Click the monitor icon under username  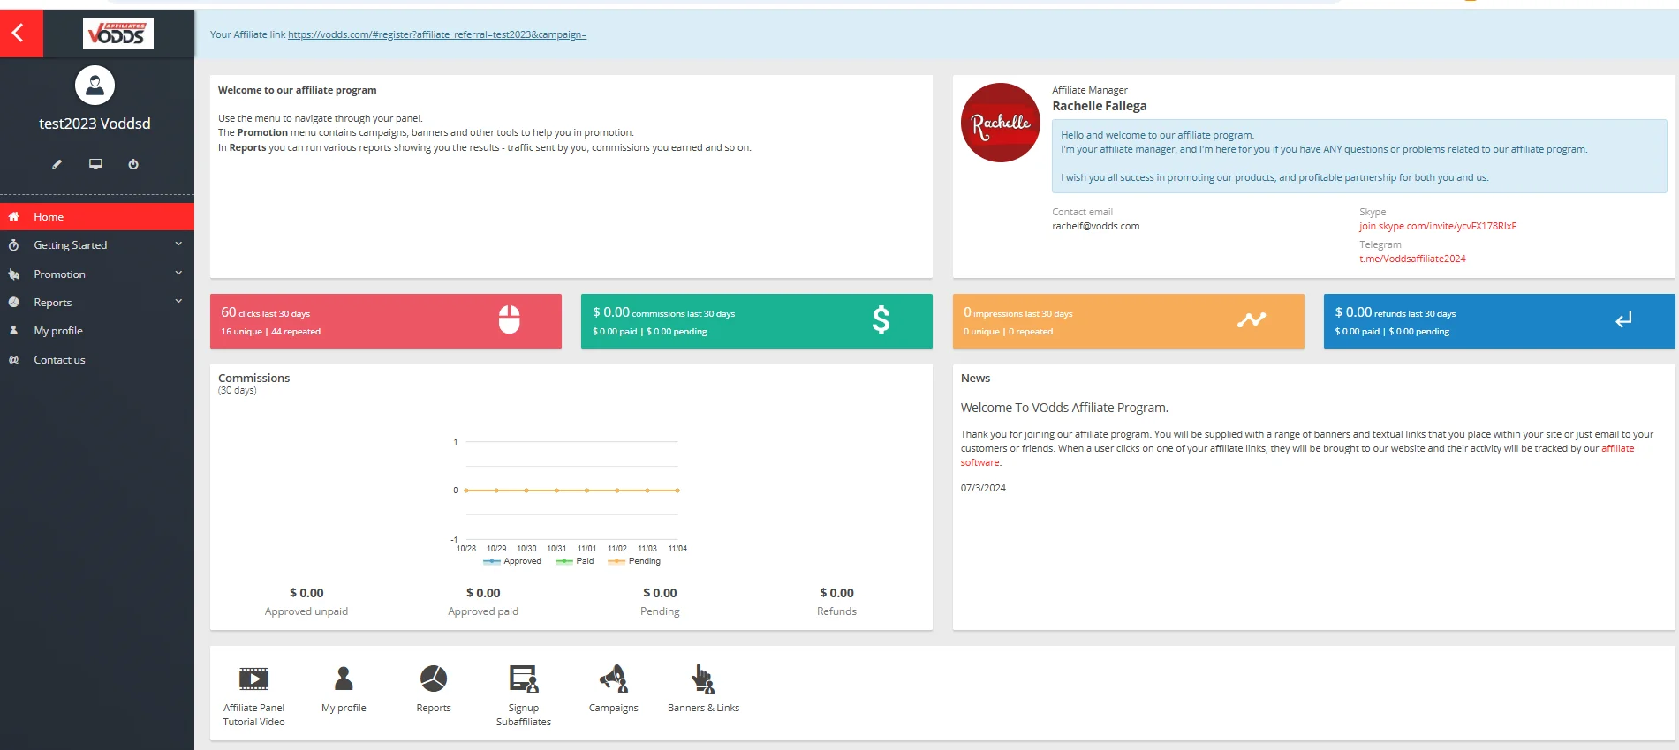pyautogui.click(x=95, y=164)
